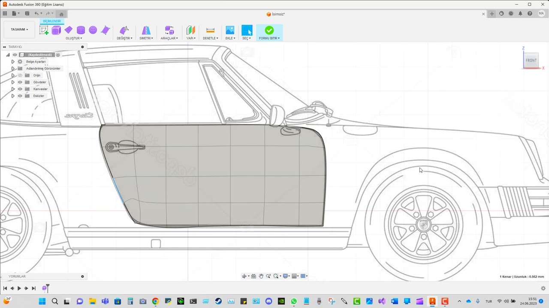Open the ARAÇLAR dropdown menu
The image size is (549, 308).
pos(169,38)
